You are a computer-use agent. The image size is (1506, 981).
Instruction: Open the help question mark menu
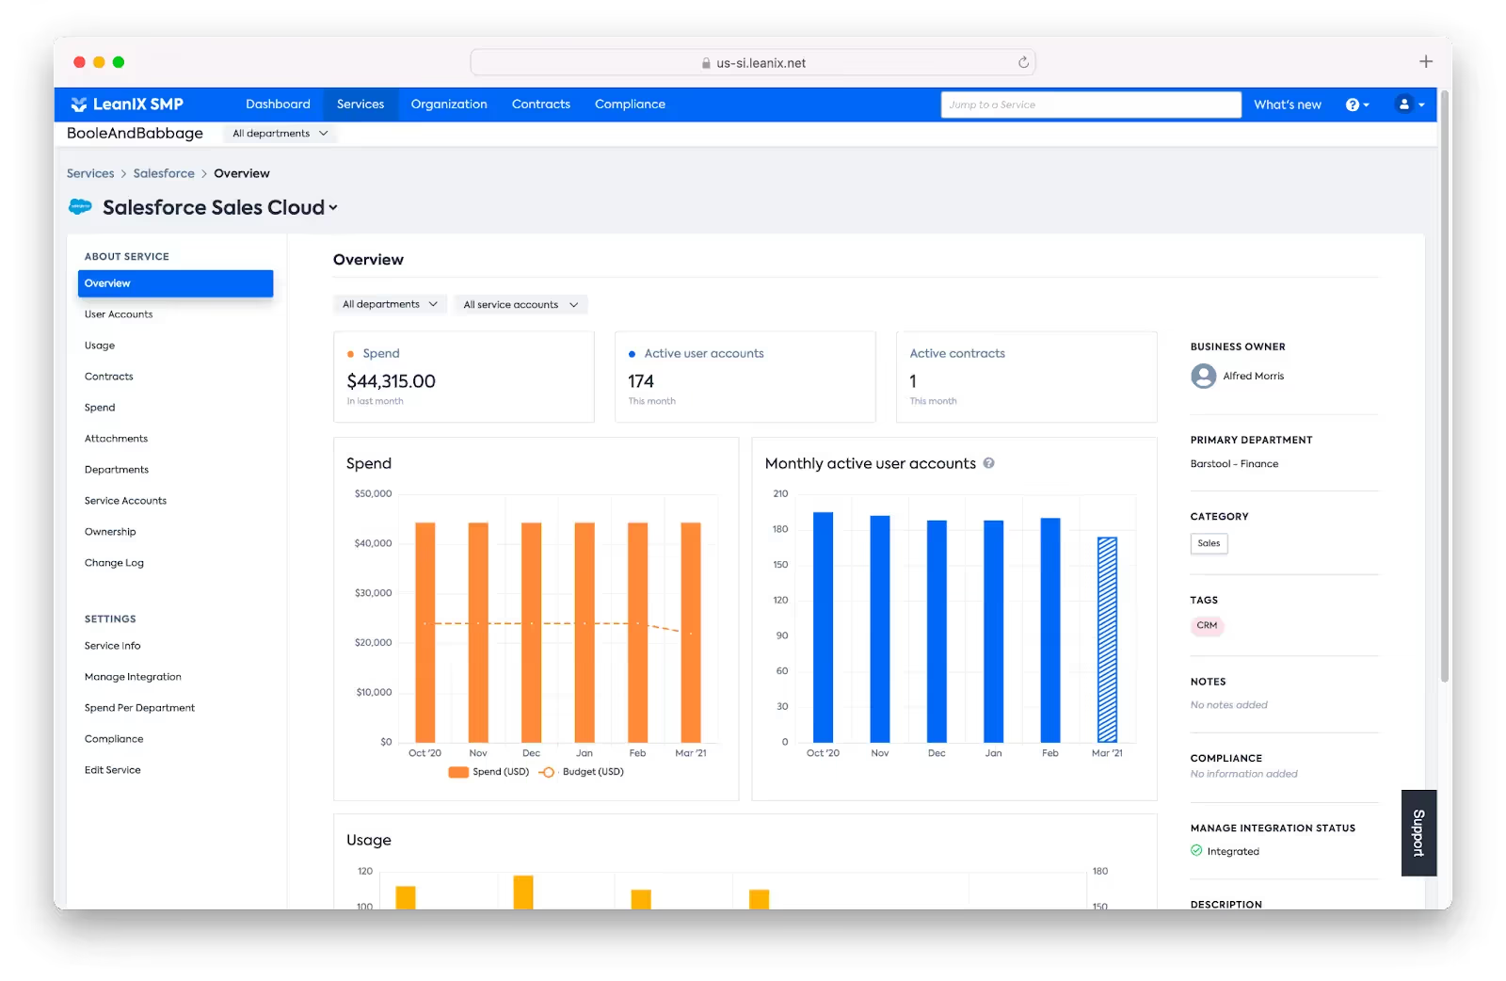tap(1357, 105)
